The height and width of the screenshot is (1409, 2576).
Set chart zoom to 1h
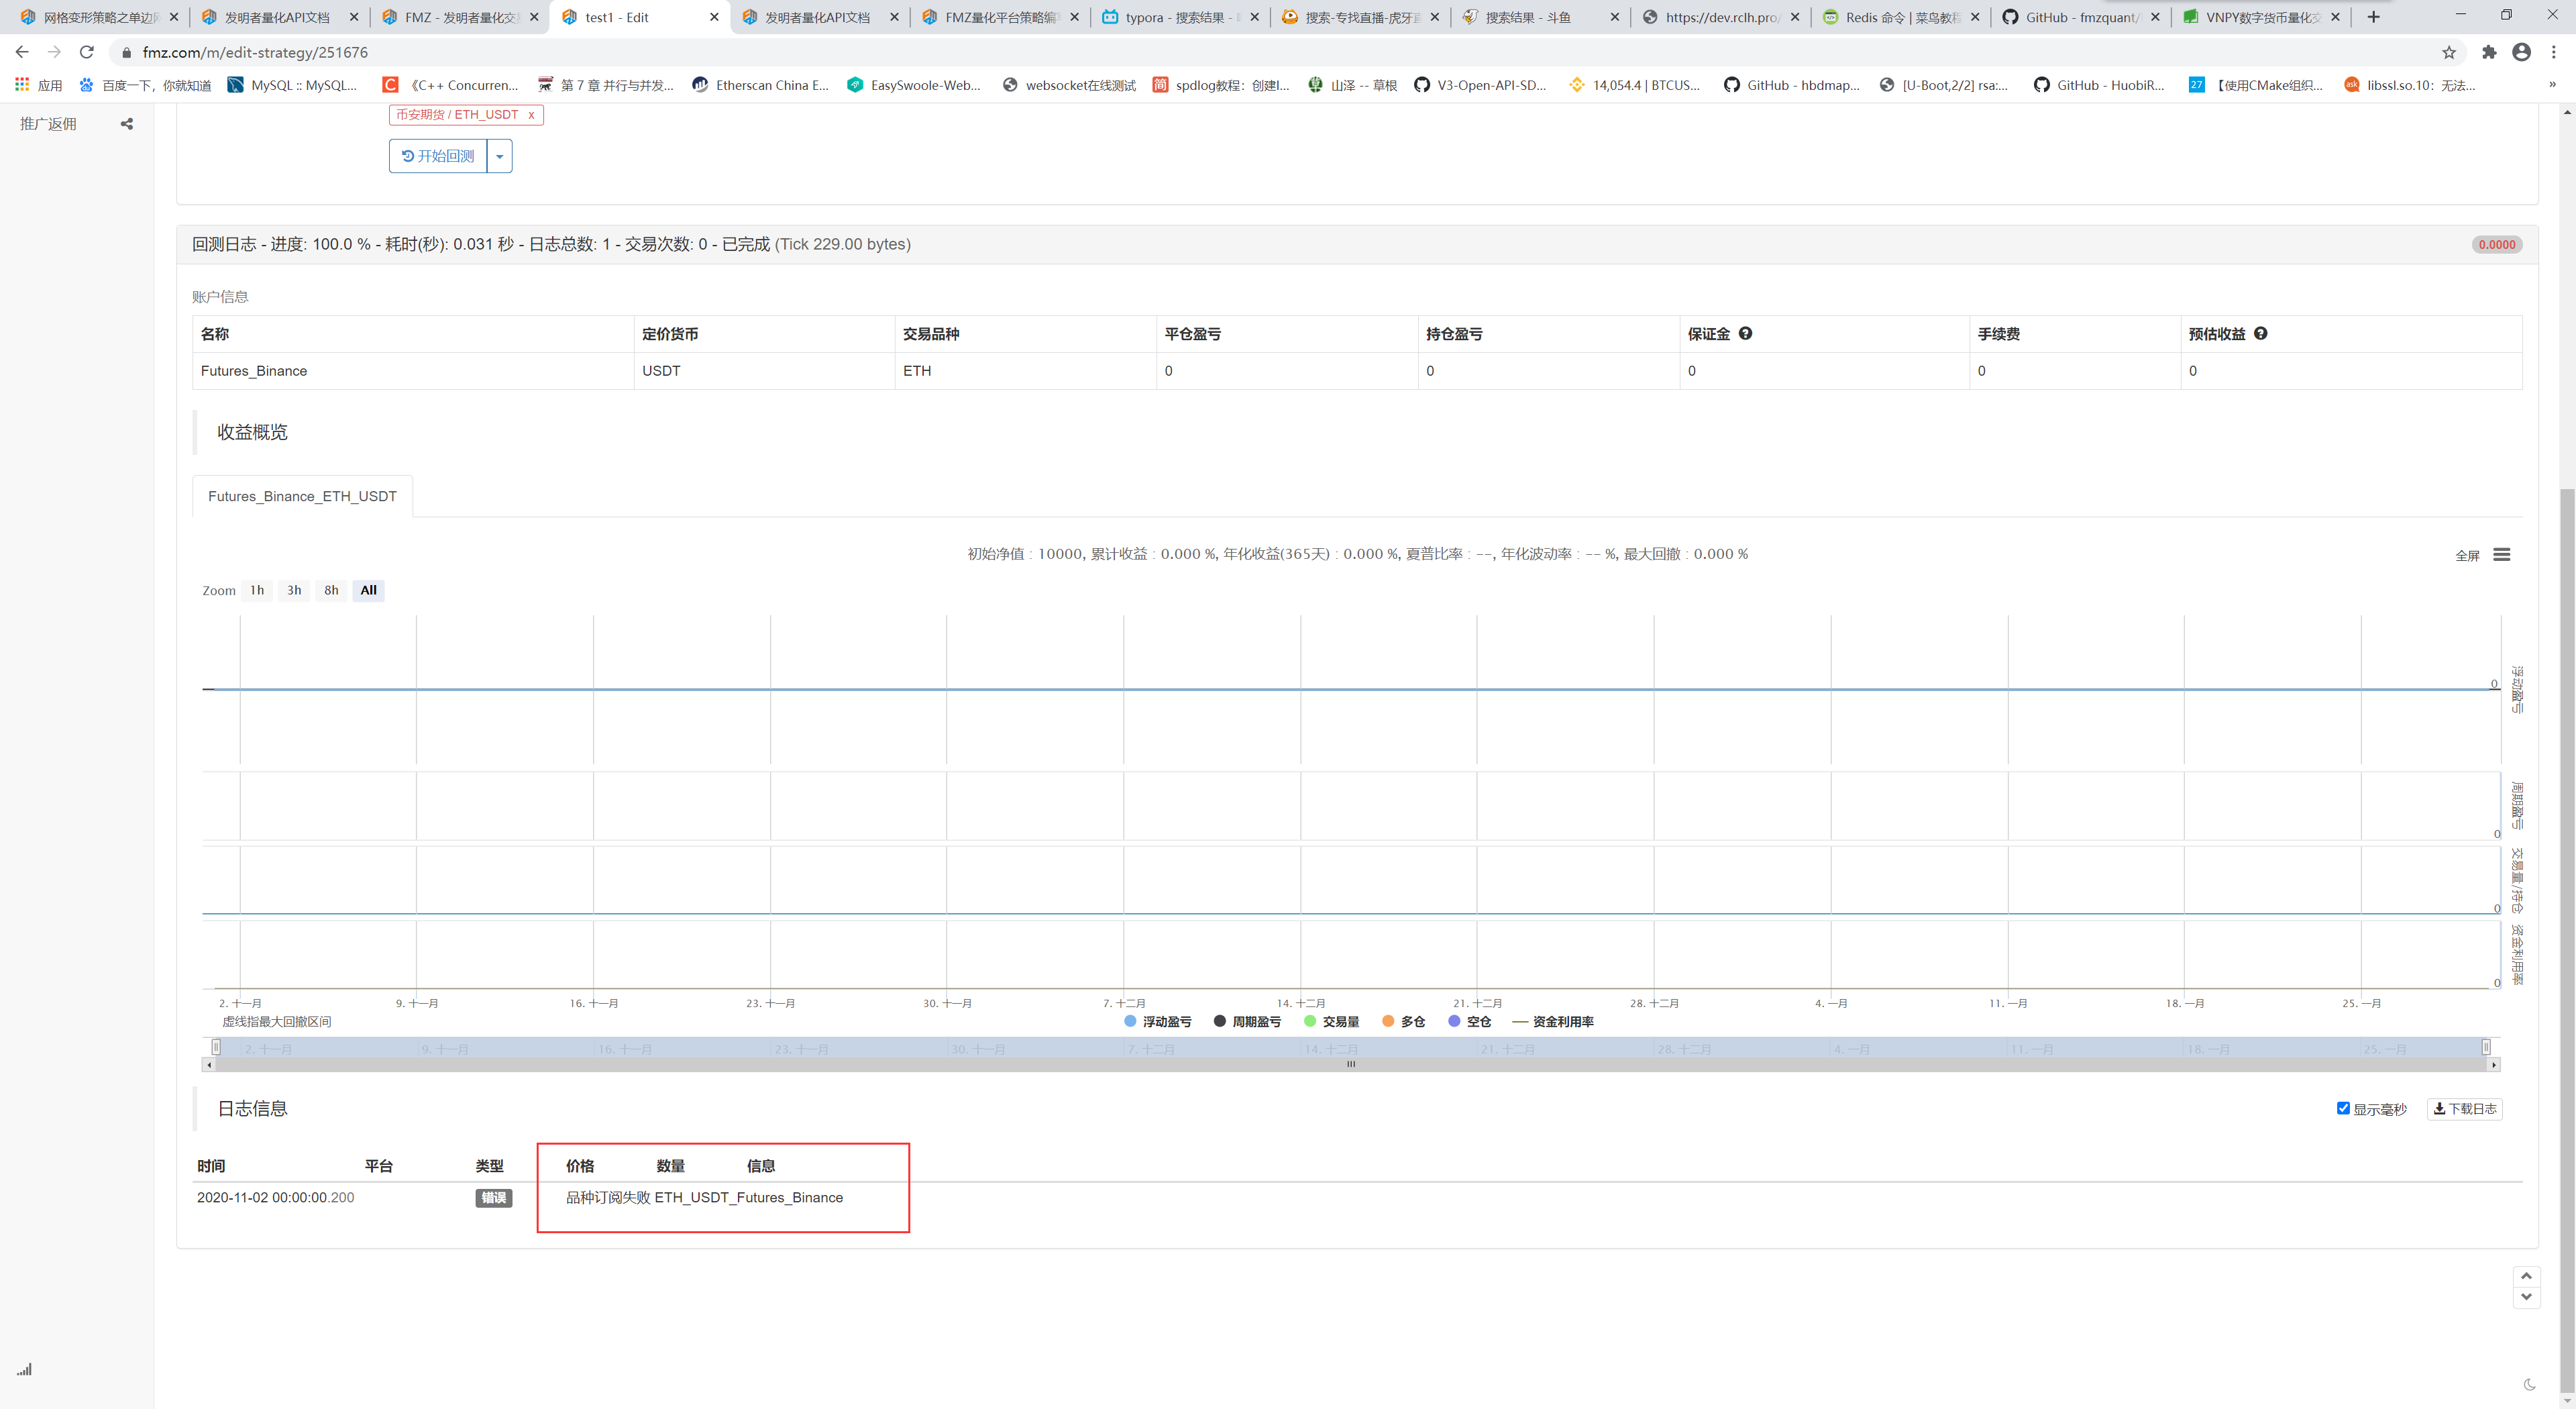[x=257, y=590]
